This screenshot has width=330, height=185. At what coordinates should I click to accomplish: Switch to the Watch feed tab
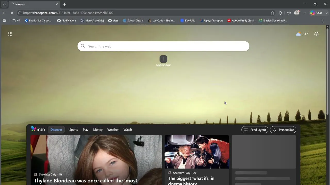coord(128,130)
